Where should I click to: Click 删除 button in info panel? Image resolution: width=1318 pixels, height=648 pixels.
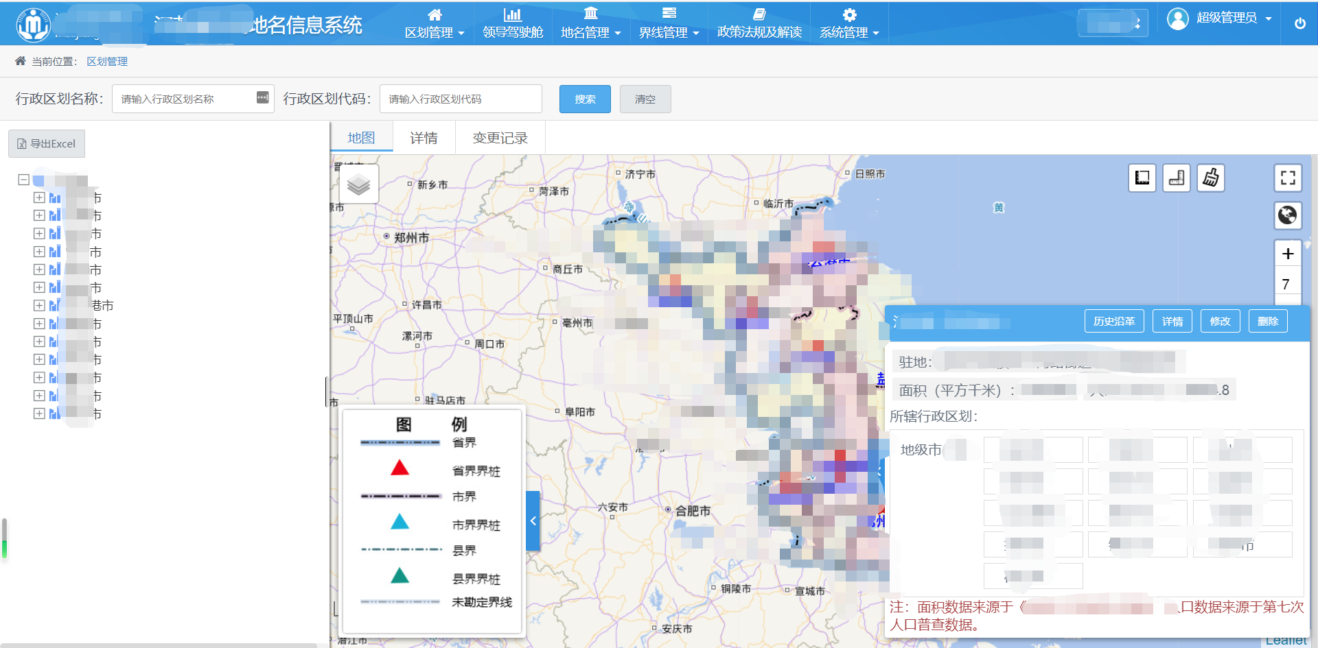click(x=1268, y=321)
